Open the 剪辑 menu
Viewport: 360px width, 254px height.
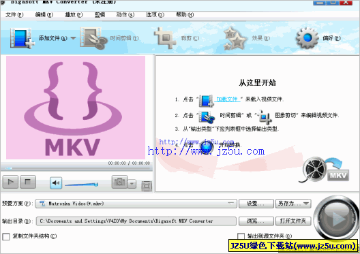(100, 15)
